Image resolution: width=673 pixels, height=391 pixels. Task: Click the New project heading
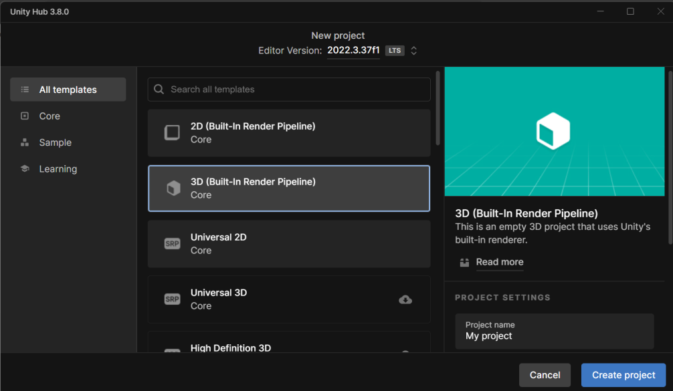pos(338,35)
